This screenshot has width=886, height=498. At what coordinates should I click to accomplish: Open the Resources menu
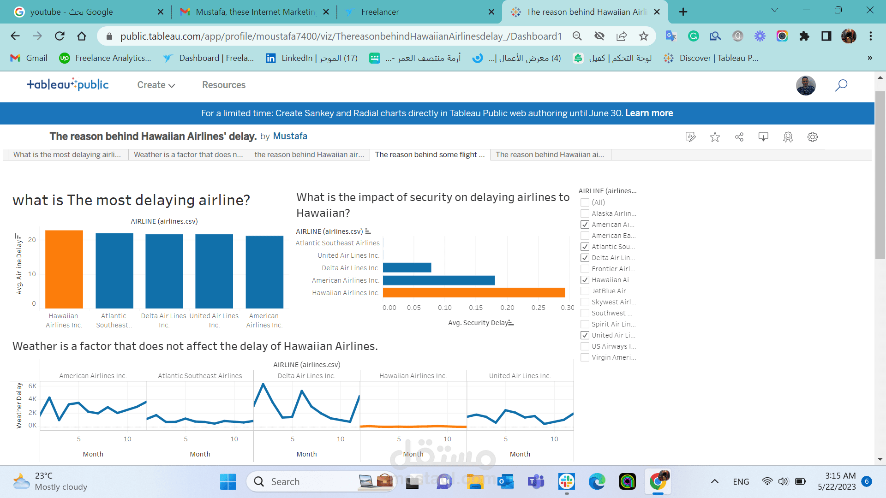(224, 85)
